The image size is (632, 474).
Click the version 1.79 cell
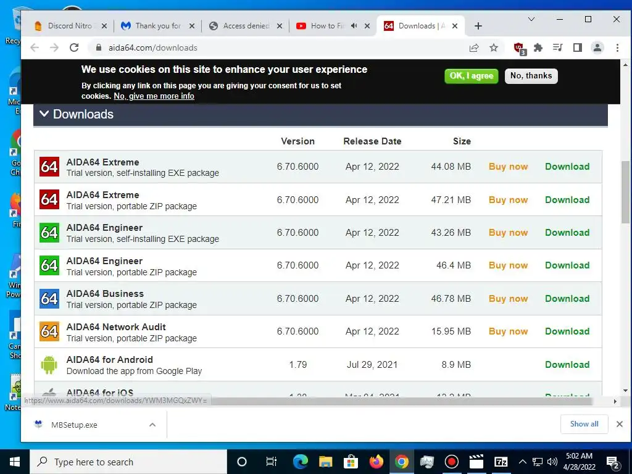(x=298, y=364)
